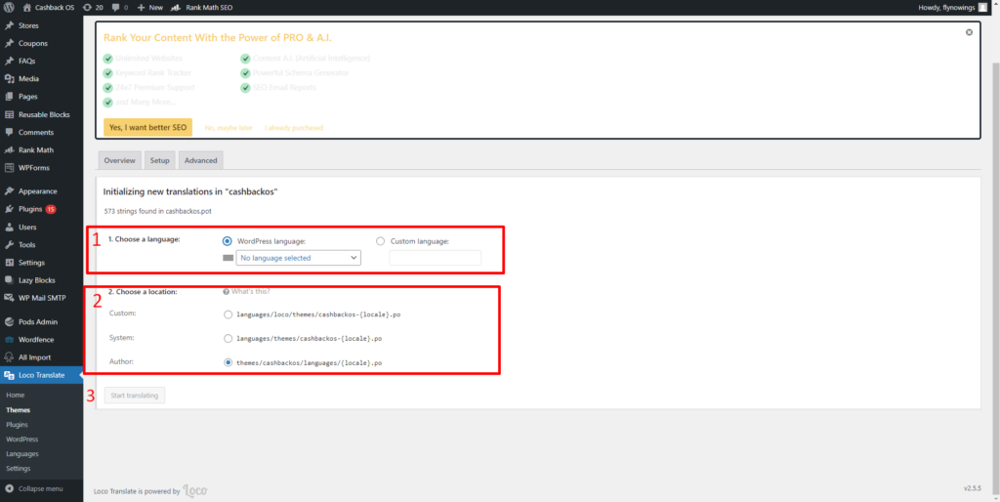Click the Loco logo in footer
This screenshot has width=1000, height=502.
pos(195,491)
